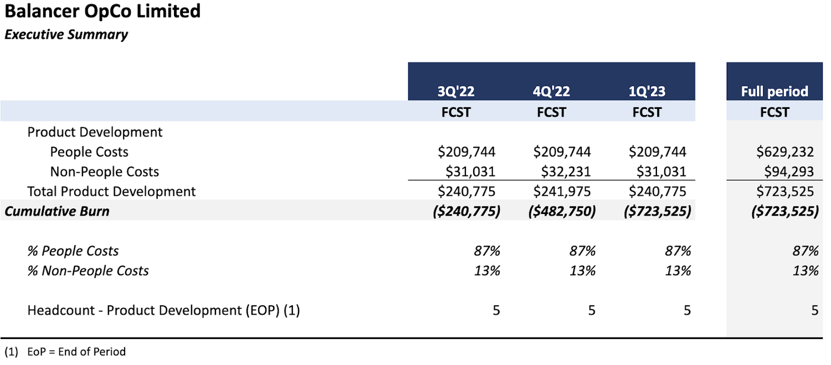
Task: Select the Executive Summary subtitle
Action: [66, 34]
